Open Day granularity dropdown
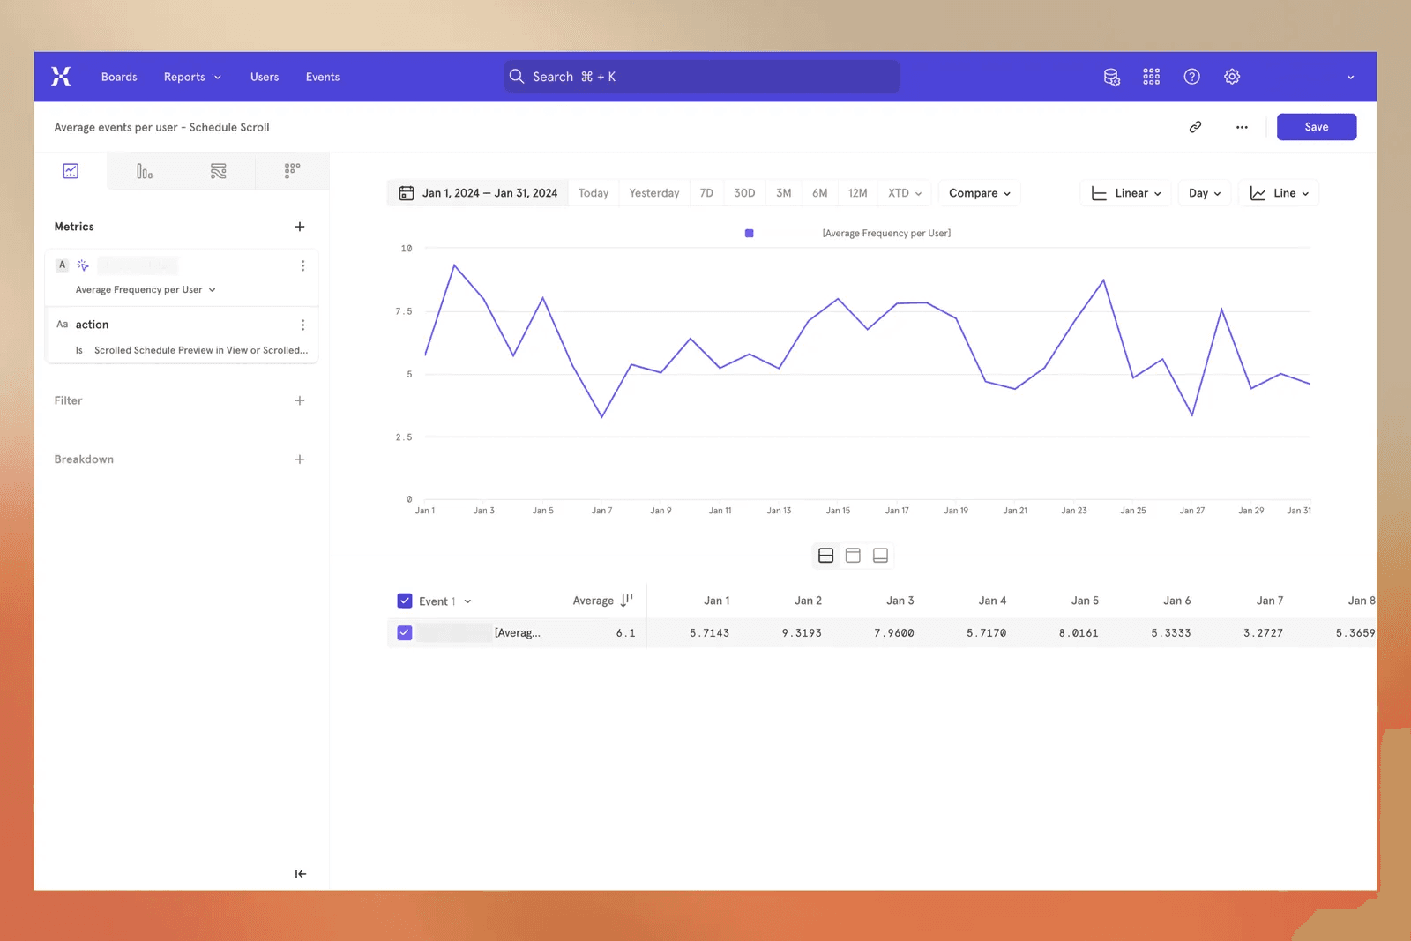Screen dimensions: 1411x941 point(1205,193)
